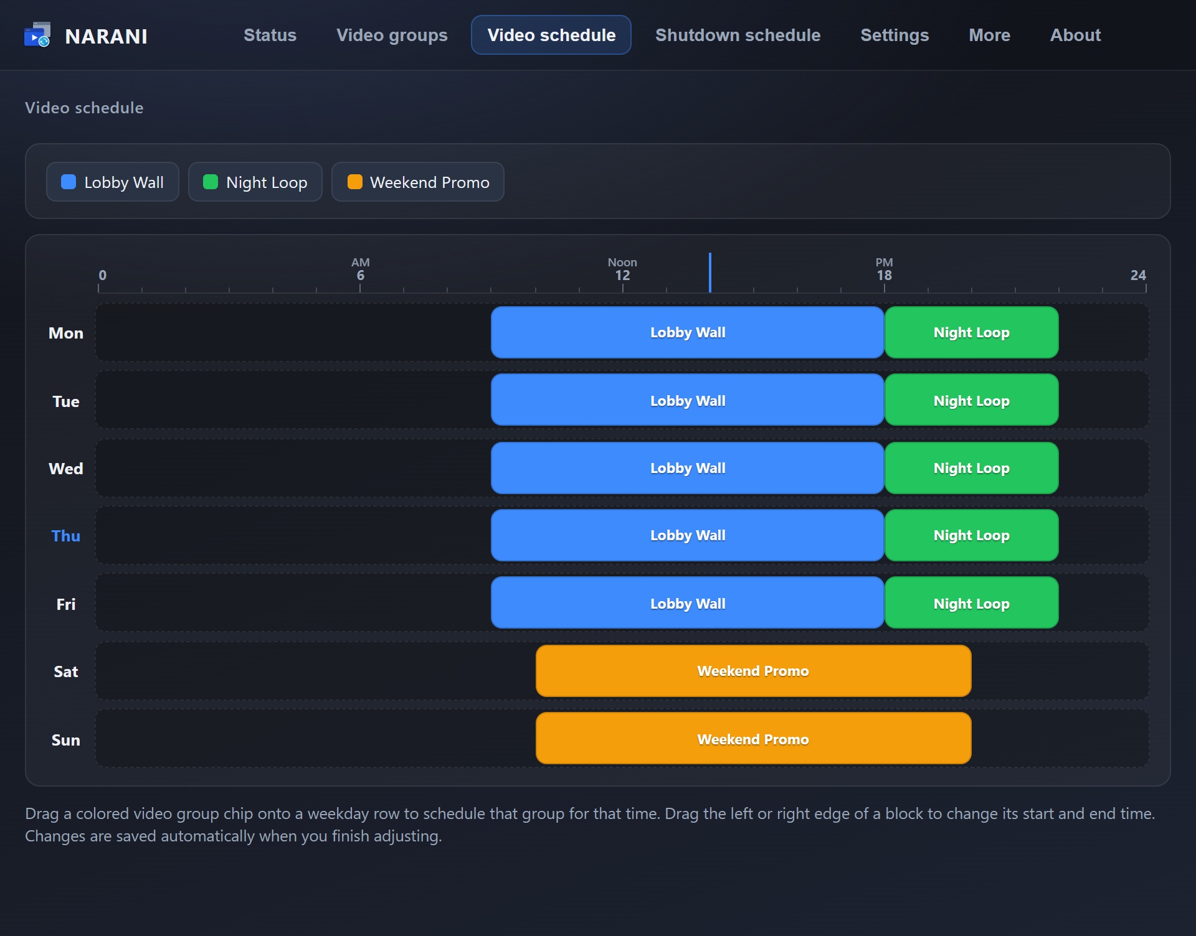Open the Shutdown schedule tab
The height and width of the screenshot is (936, 1196).
[738, 35]
